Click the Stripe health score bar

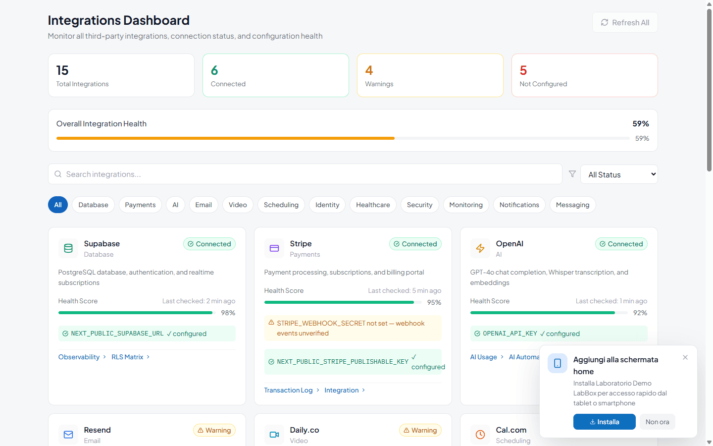343,302
